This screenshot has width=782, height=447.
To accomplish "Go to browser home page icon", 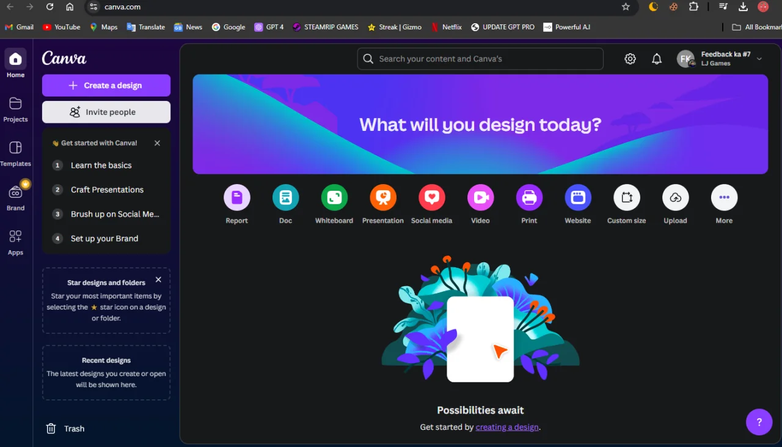I will click(70, 7).
